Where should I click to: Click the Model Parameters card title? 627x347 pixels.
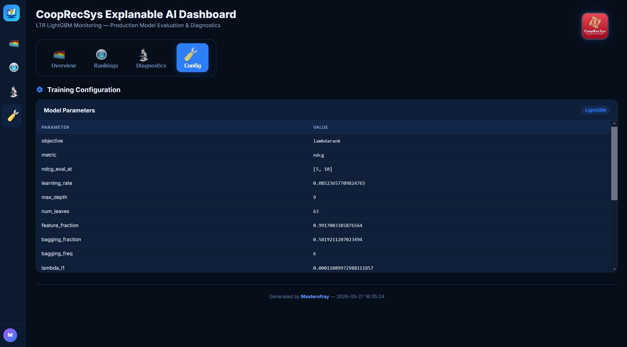pos(69,110)
